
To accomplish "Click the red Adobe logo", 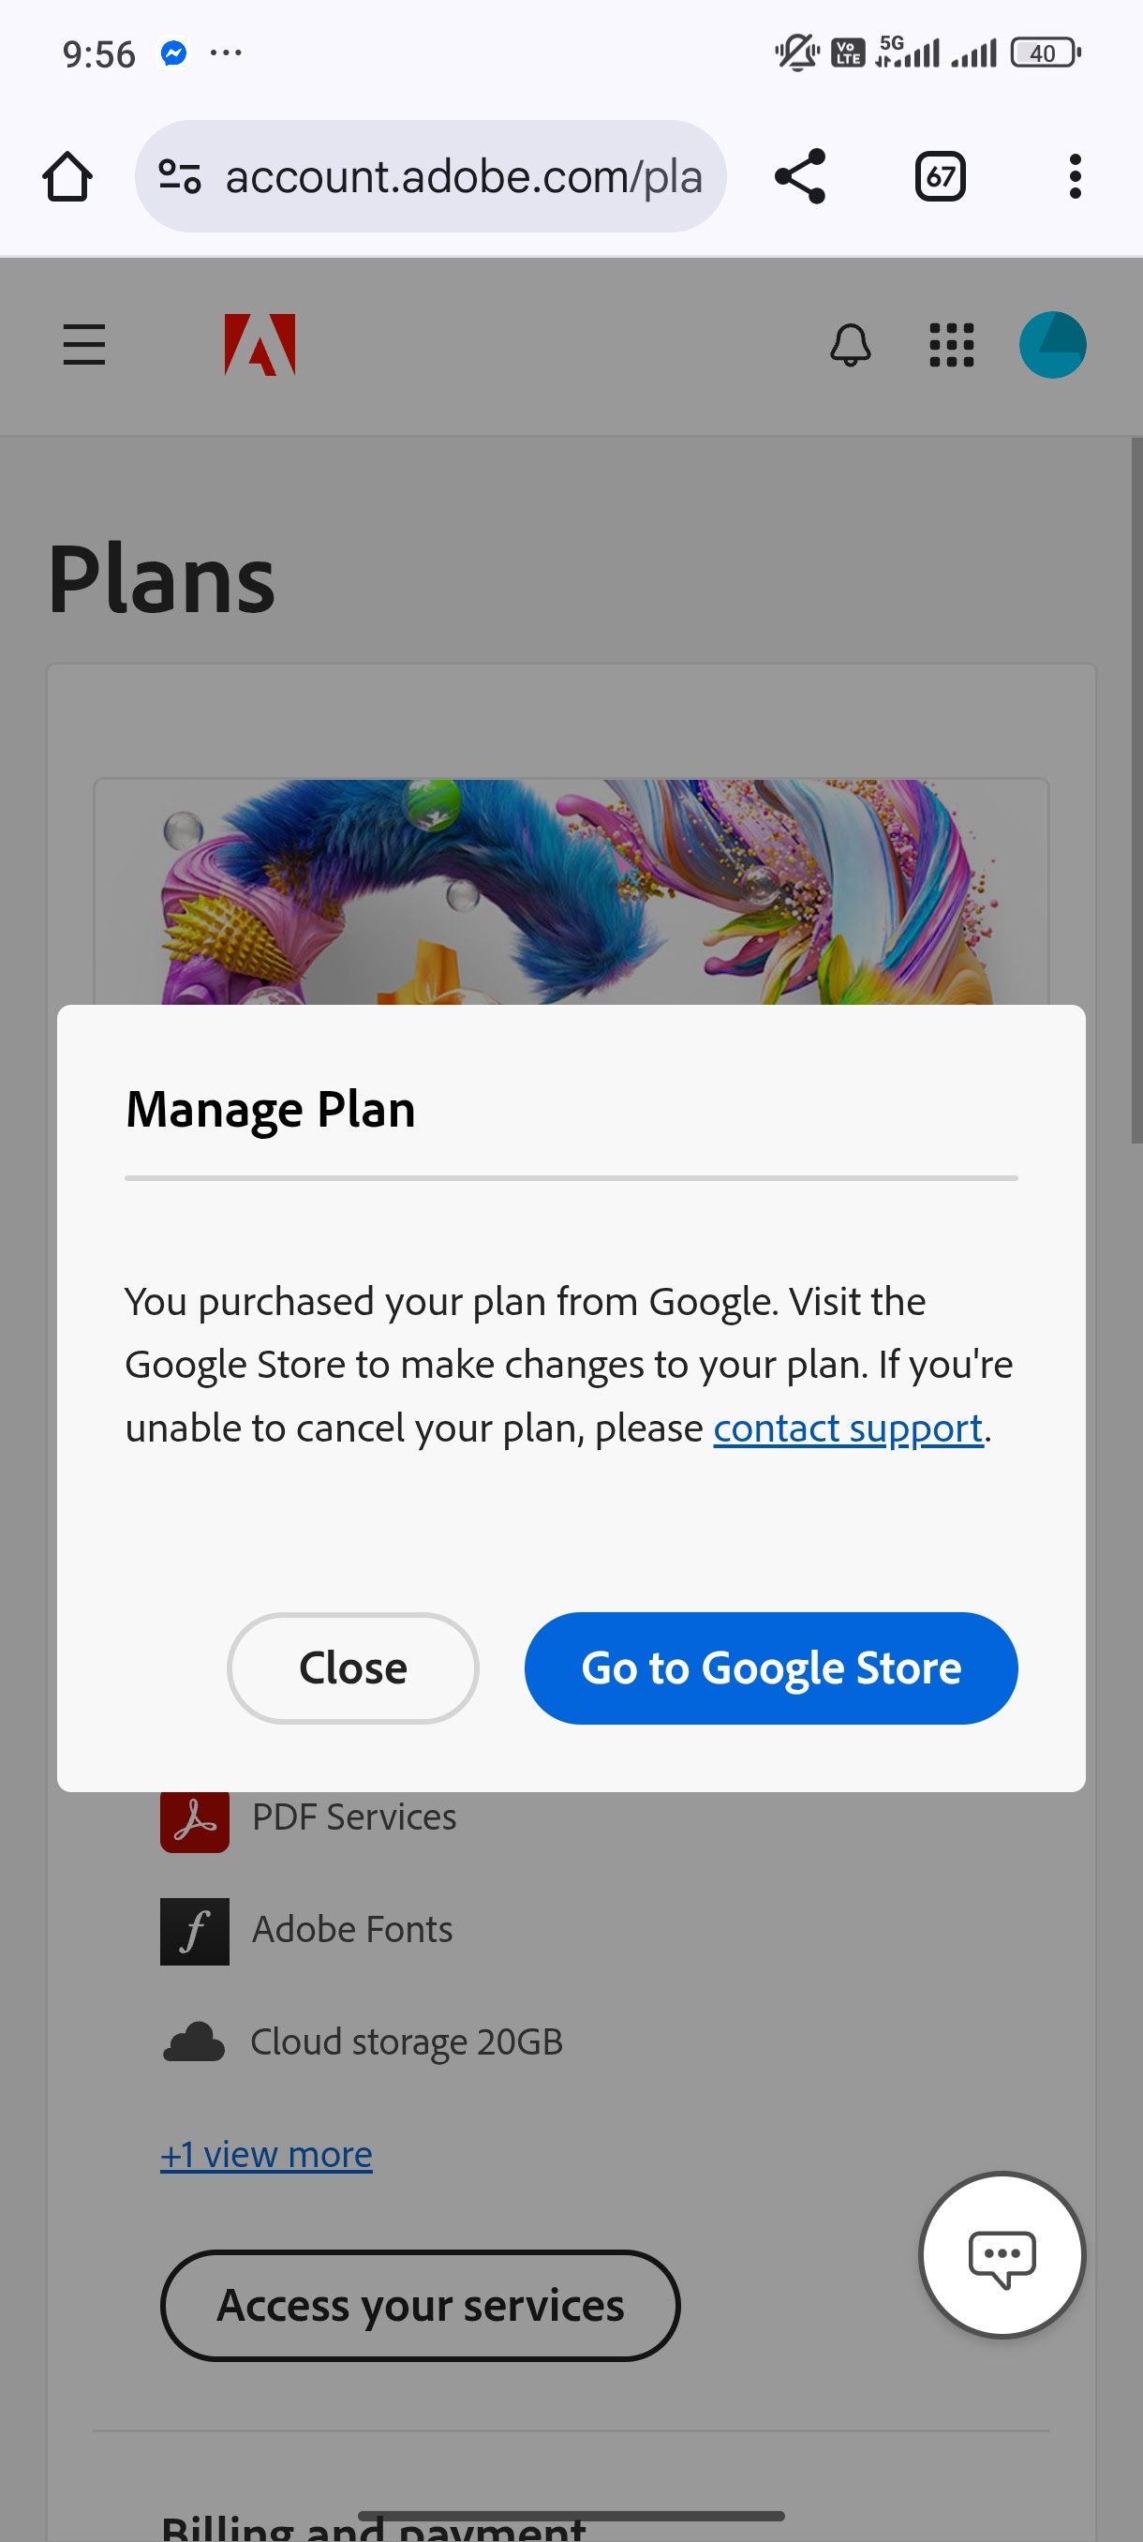I will tap(260, 344).
